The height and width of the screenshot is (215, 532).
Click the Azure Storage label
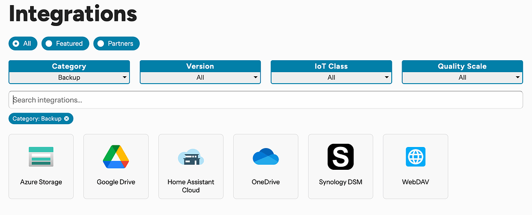pyautogui.click(x=41, y=182)
